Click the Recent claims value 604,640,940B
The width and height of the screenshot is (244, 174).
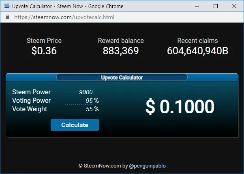tap(198, 51)
